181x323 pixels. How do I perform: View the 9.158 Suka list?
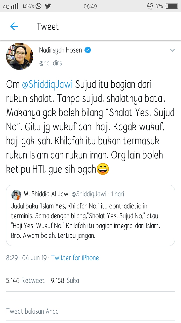click(65, 280)
